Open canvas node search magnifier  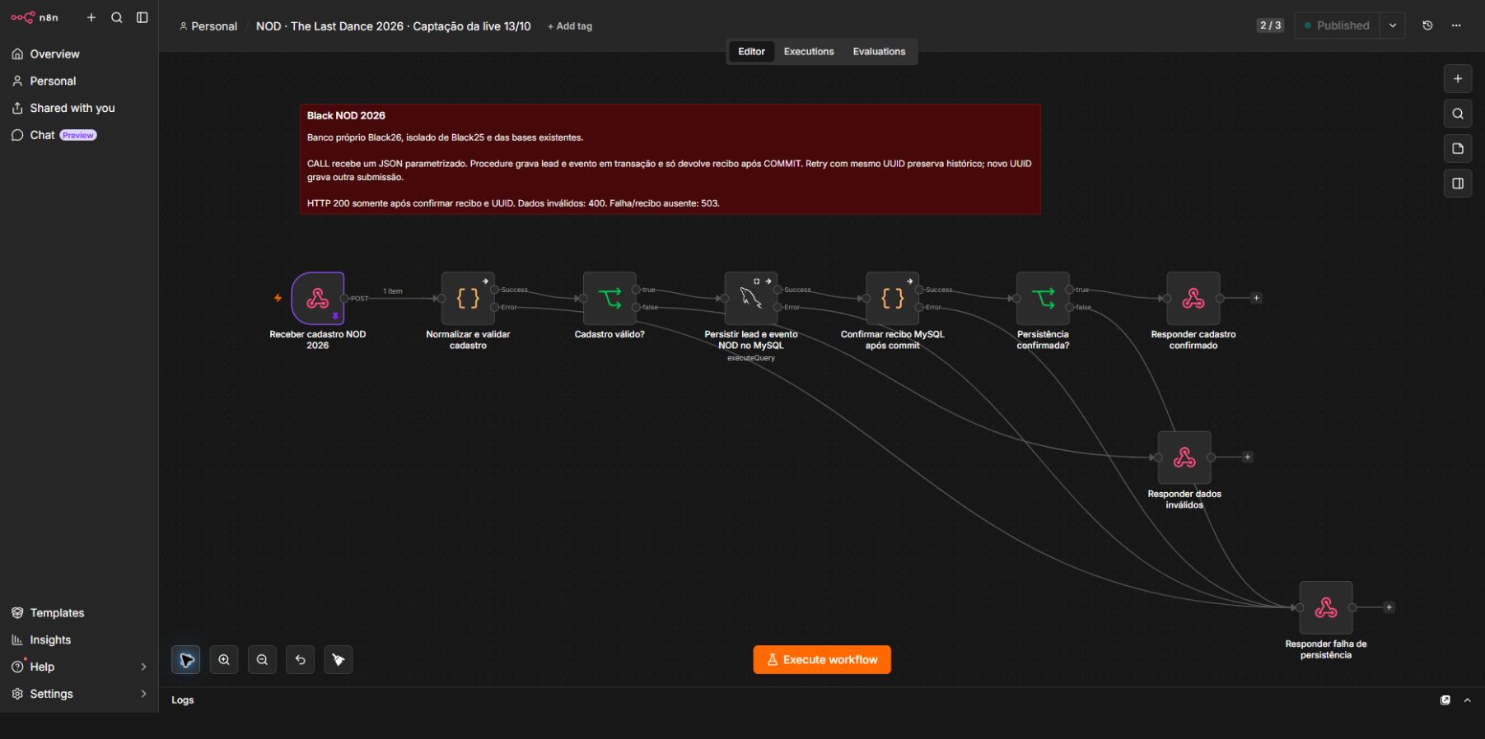(1458, 114)
